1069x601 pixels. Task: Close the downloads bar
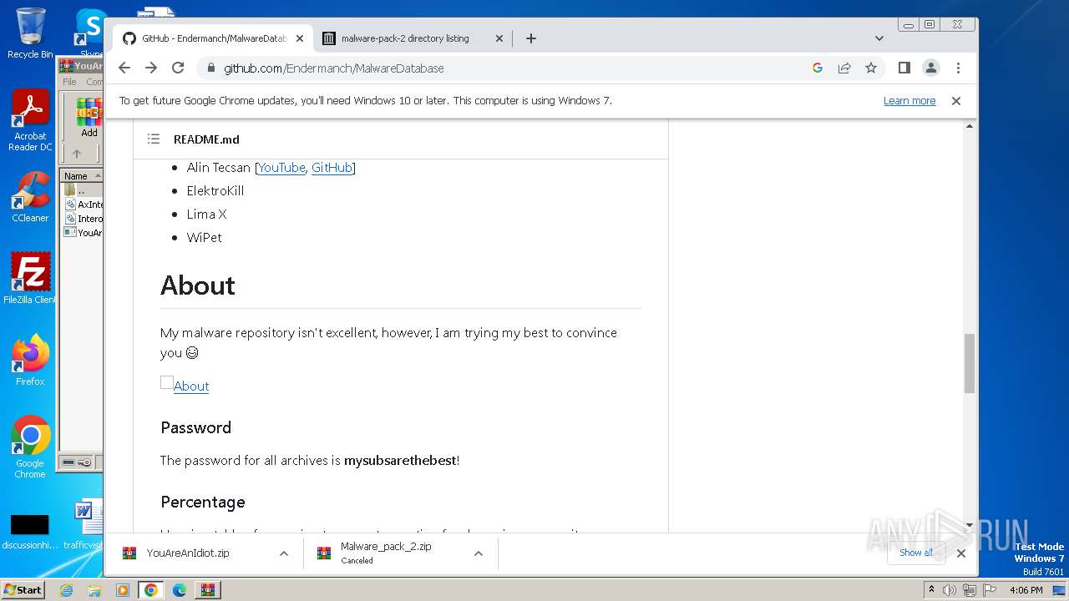click(960, 553)
